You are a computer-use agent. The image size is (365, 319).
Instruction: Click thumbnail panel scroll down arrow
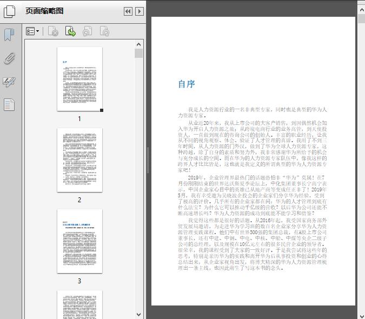coord(139,314)
